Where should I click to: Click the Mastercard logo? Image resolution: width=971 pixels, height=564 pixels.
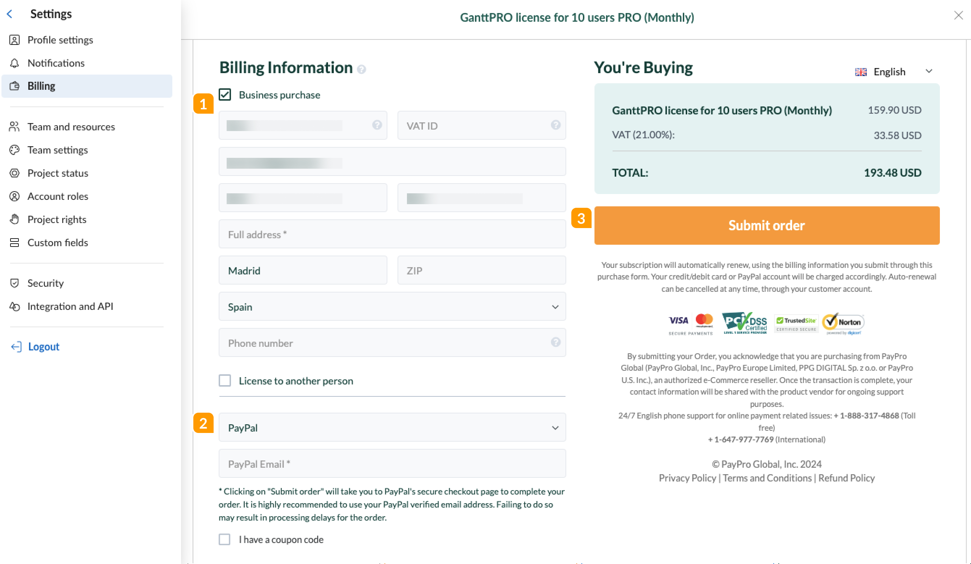(704, 320)
